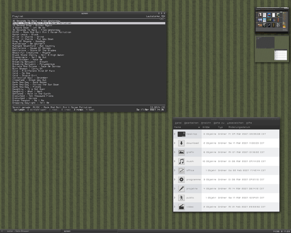Select 'Cold - A Different Kind Of Pain'

33,71
